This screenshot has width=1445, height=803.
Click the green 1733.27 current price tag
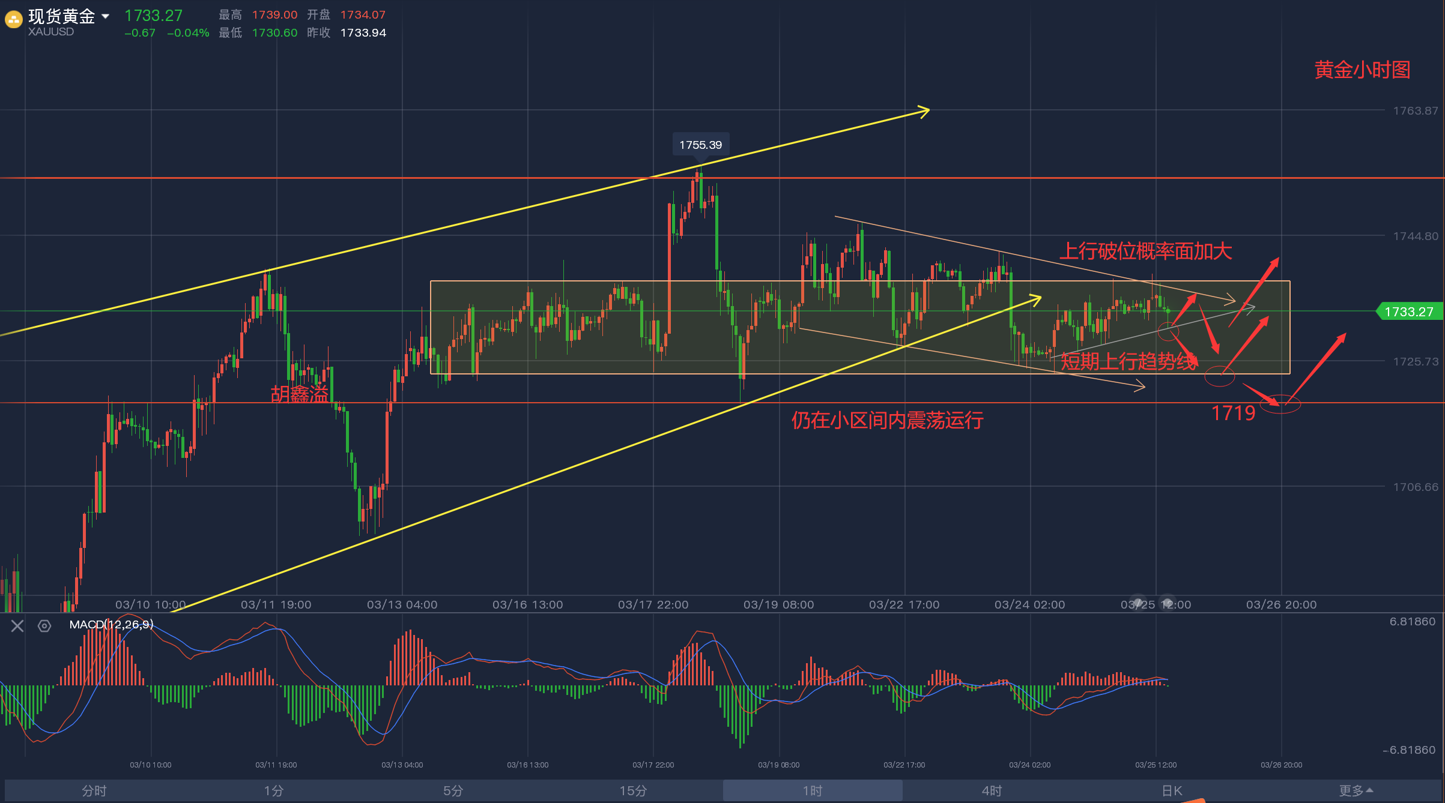point(1408,311)
